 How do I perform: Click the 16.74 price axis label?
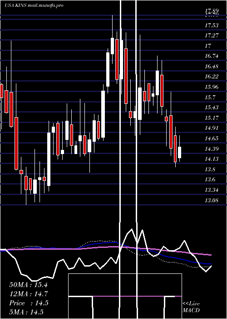coord(212,56)
